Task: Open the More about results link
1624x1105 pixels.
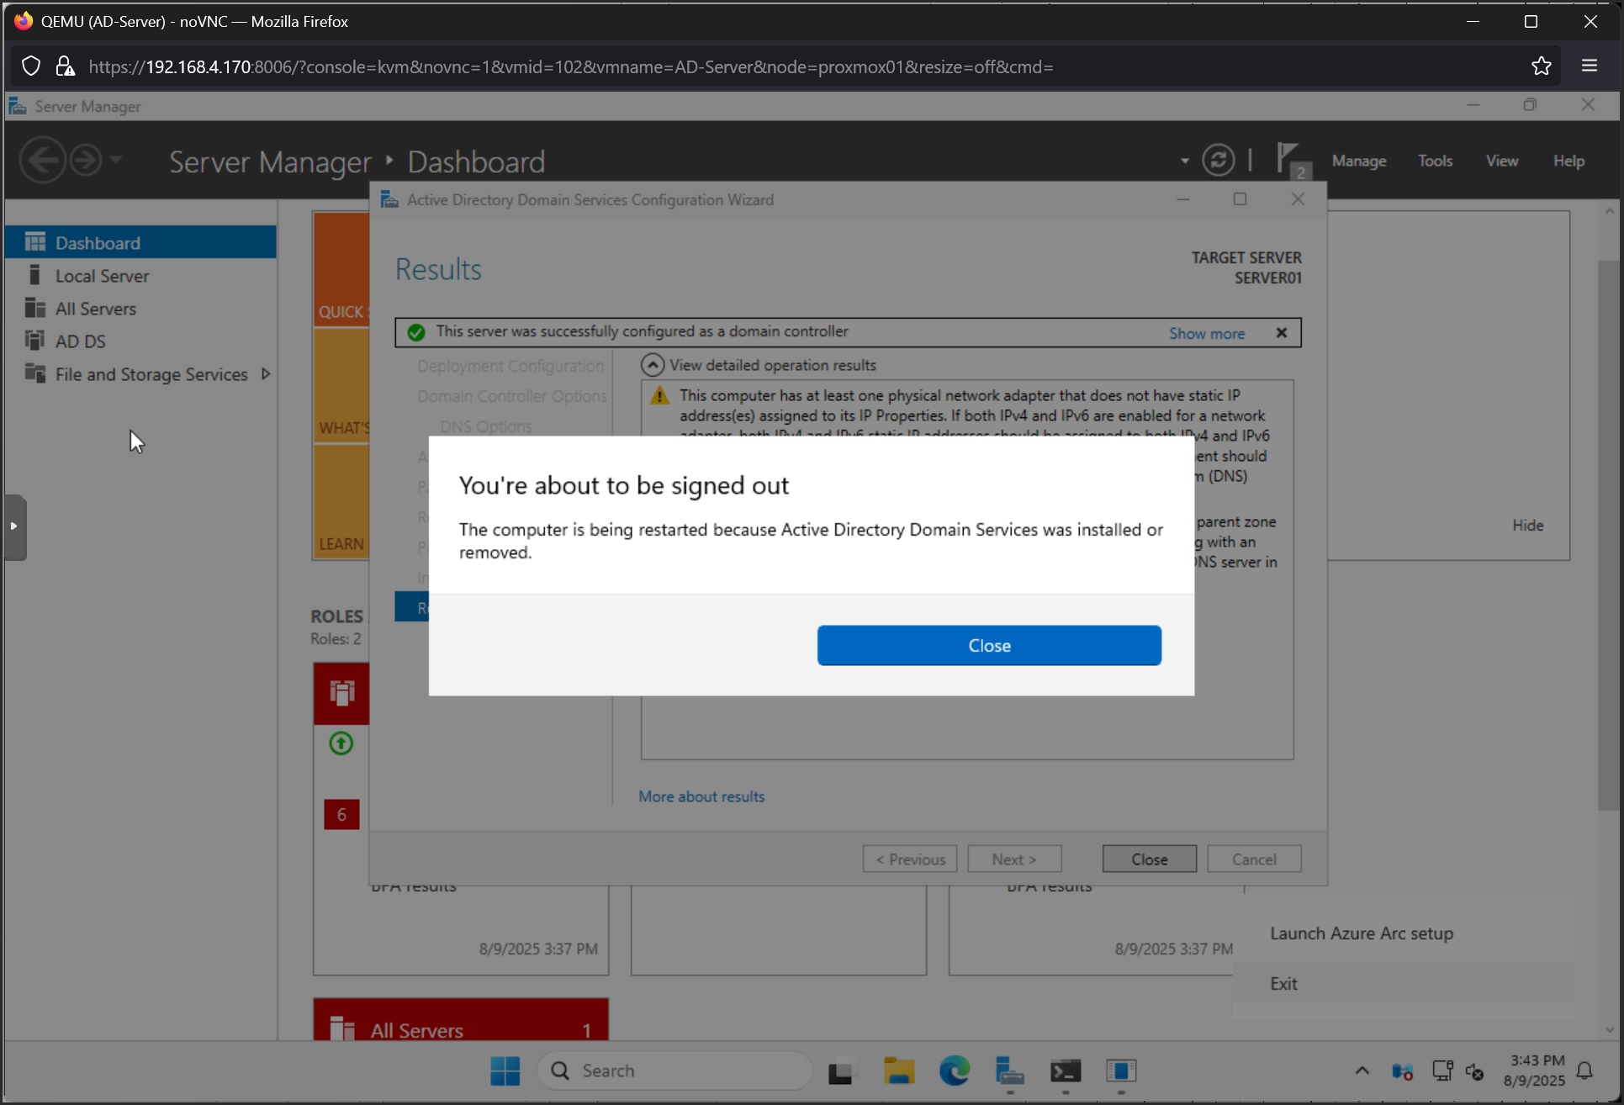Action: [701, 796]
